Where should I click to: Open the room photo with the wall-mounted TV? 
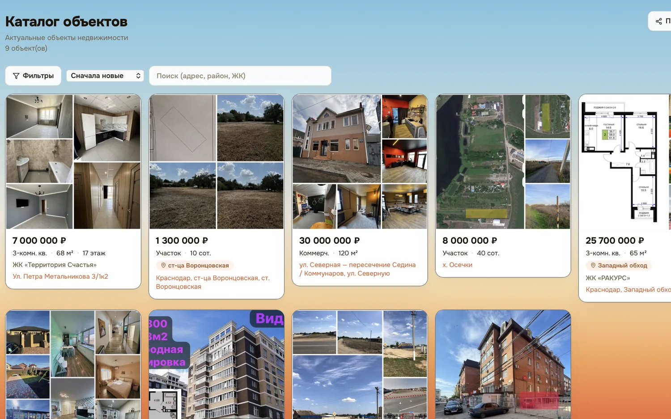[x=39, y=207]
